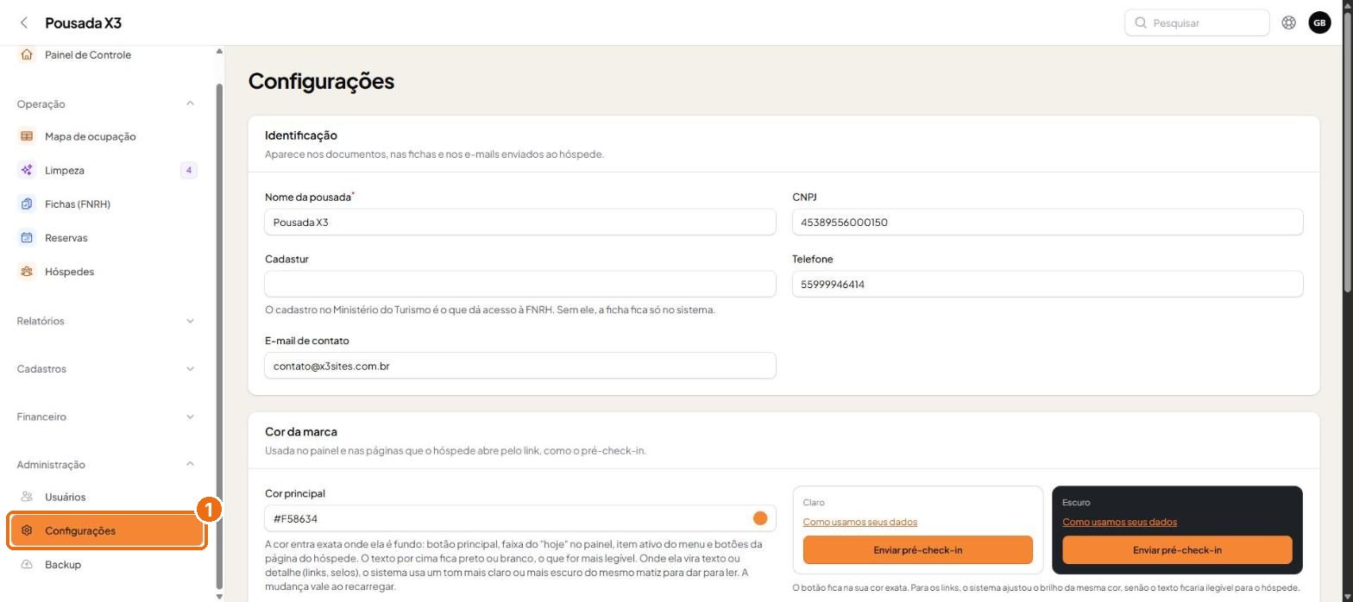
Task: Click the Painel de Controle home icon
Action: pos(27,55)
